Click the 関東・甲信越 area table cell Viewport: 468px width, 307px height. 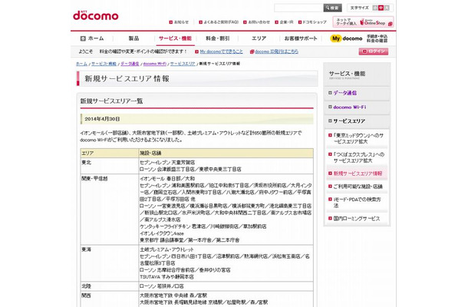tap(110, 209)
